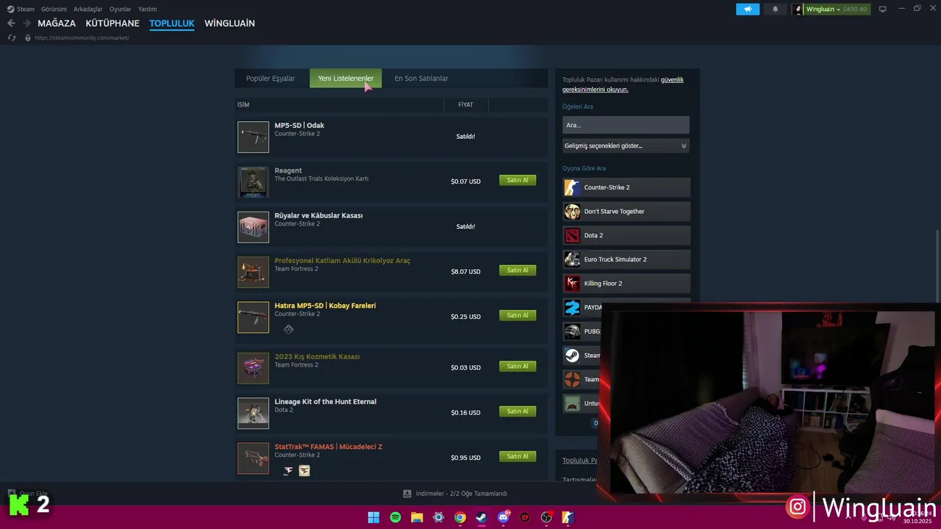The image size is (941, 529).
Task: Open 2023 Kış Kozmetik Kasası link
Action: 317,356
